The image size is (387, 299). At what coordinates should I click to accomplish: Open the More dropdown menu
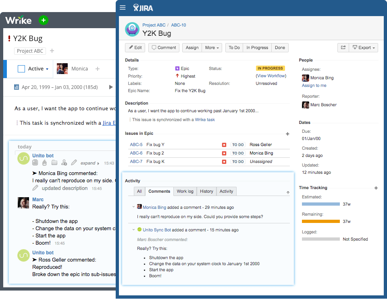click(x=212, y=47)
